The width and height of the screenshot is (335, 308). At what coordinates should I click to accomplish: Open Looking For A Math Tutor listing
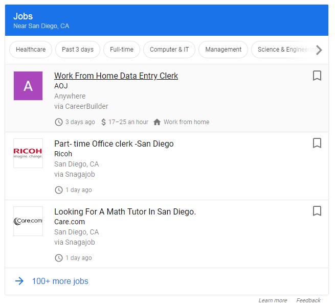125,211
